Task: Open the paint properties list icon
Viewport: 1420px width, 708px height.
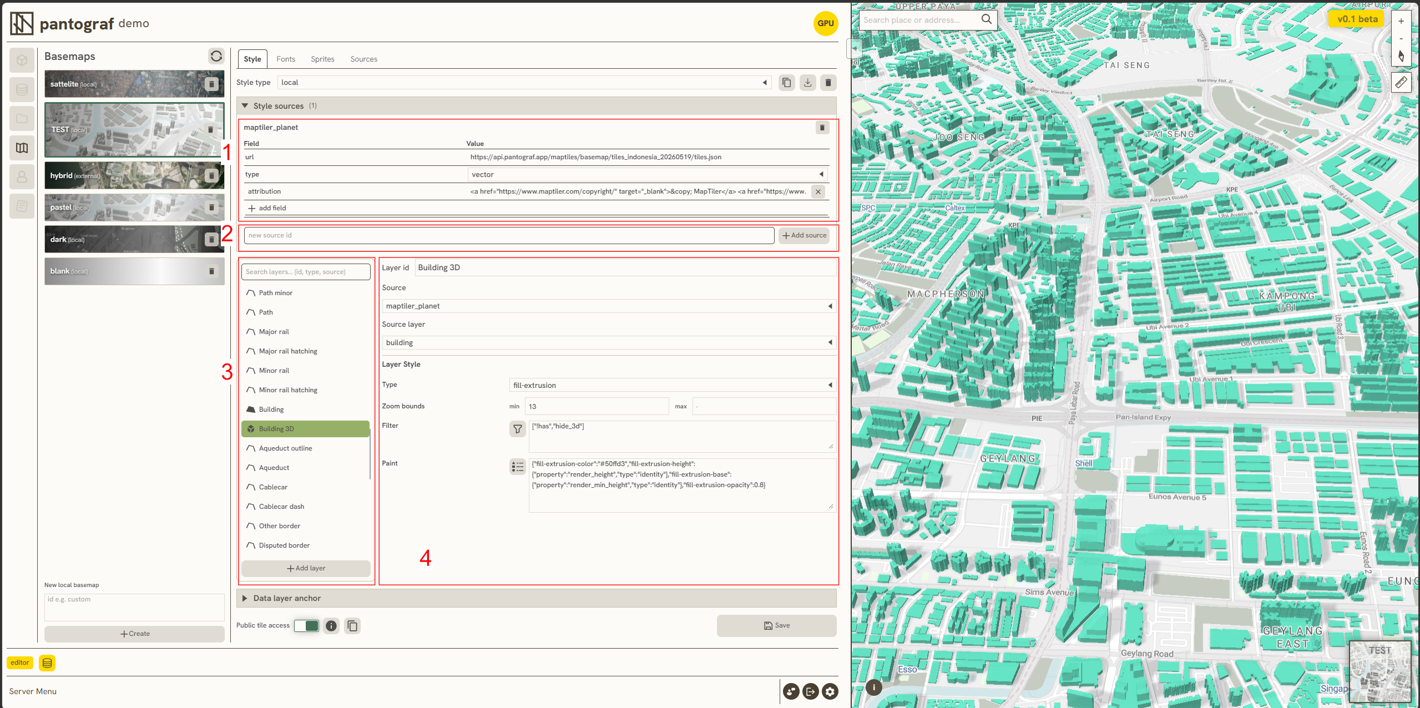Action: tap(517, 467)
